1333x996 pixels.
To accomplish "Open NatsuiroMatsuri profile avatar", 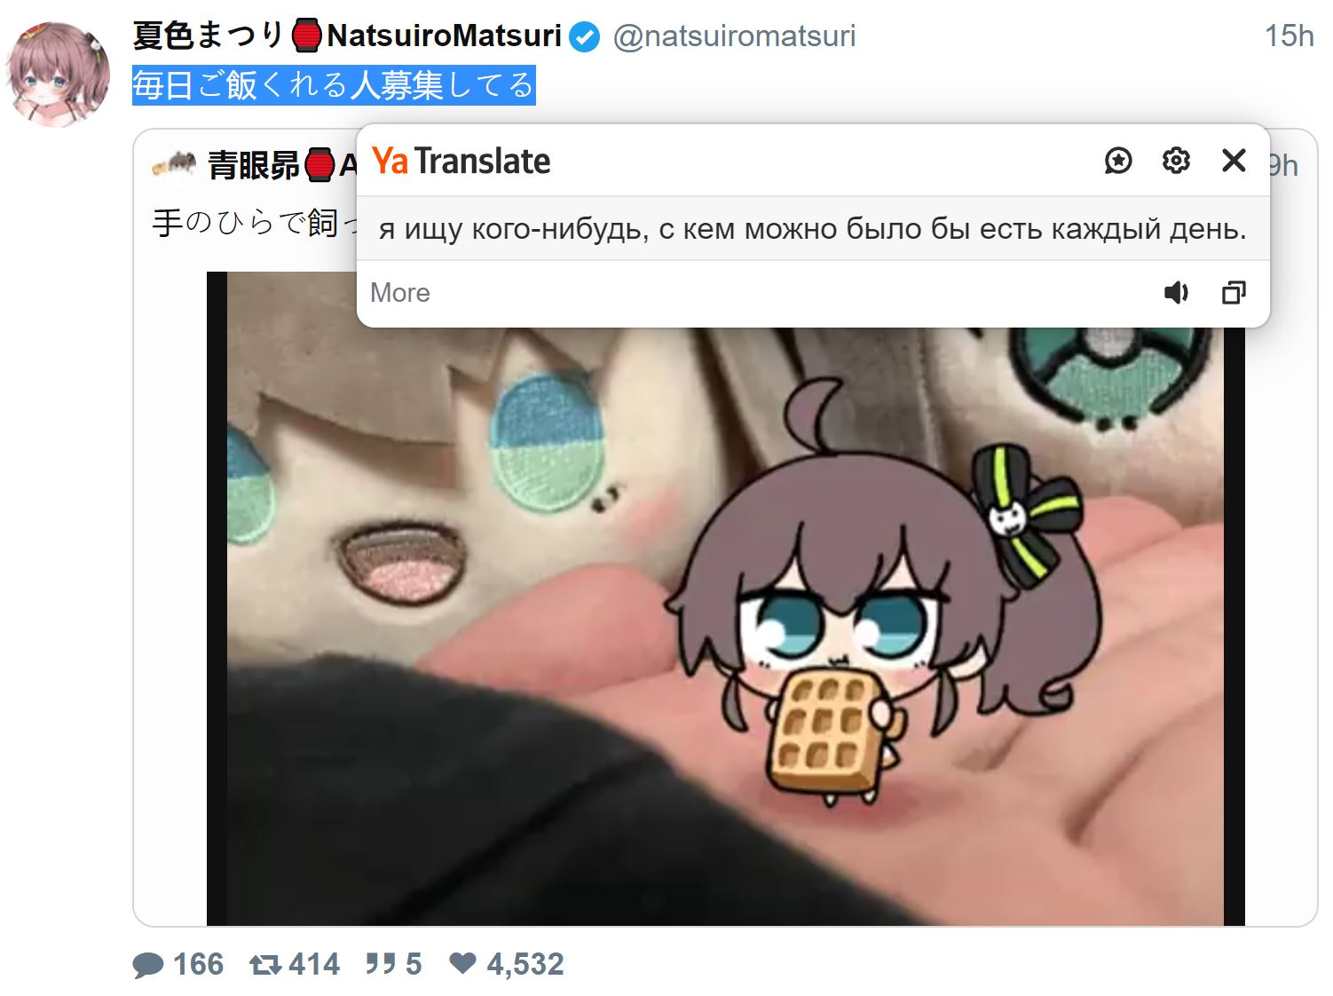I will pyautogui.click(x=58, y=74).
